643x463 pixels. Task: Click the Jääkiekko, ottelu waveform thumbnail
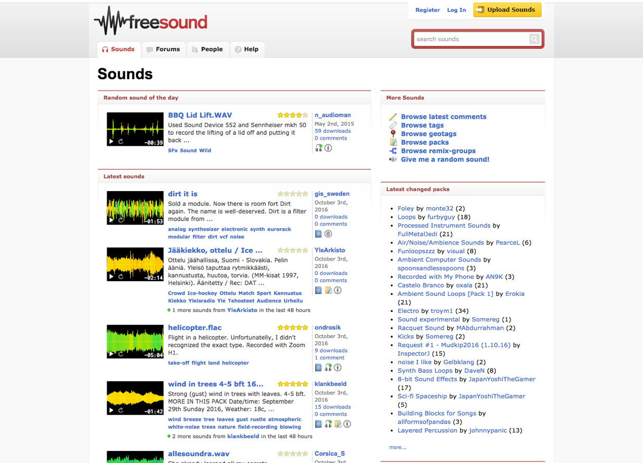pyautogui.click(x=135, y=264)
